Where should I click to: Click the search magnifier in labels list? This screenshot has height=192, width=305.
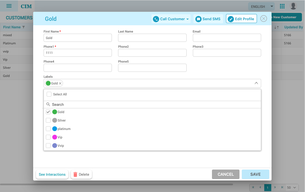coord(48,104)
